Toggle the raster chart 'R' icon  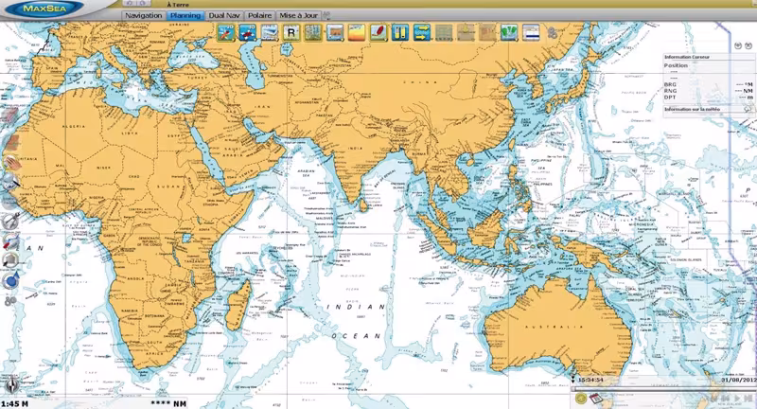pyautogui.click(x=291, y=33)
